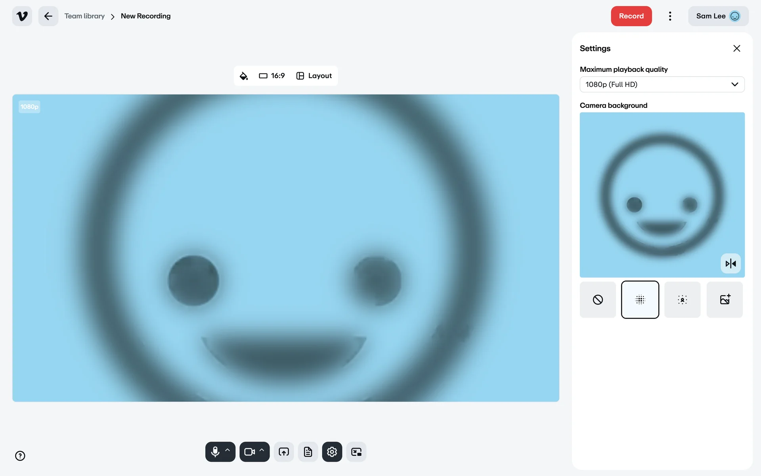Open the Sam Lee account menu
Viewport: 761px width, 476px height.
718,16
